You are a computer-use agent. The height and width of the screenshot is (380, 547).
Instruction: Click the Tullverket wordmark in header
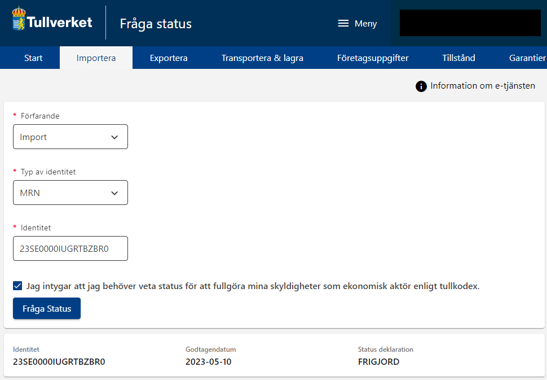59,22
